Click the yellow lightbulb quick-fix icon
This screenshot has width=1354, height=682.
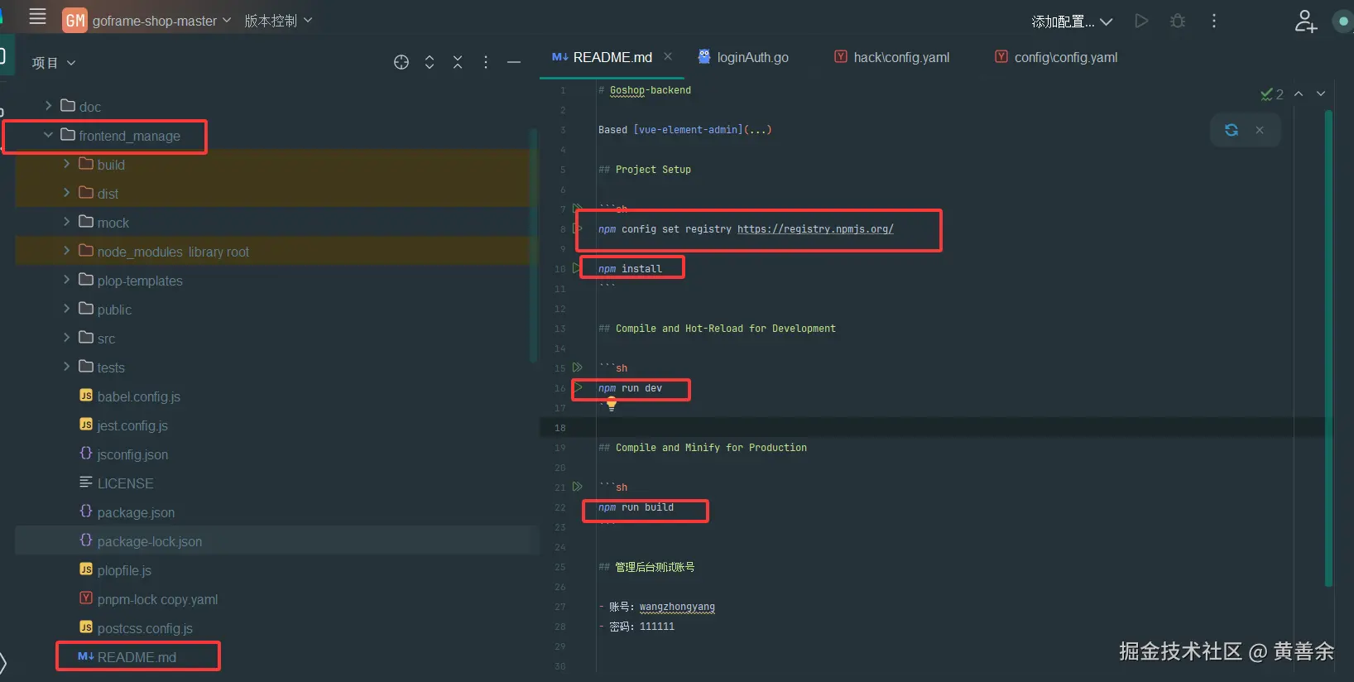(x=612, y=404)
